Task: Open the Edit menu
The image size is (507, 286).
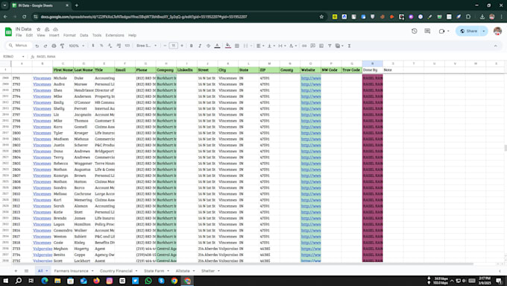Action: pyautogui.click(x=29, y=35)
